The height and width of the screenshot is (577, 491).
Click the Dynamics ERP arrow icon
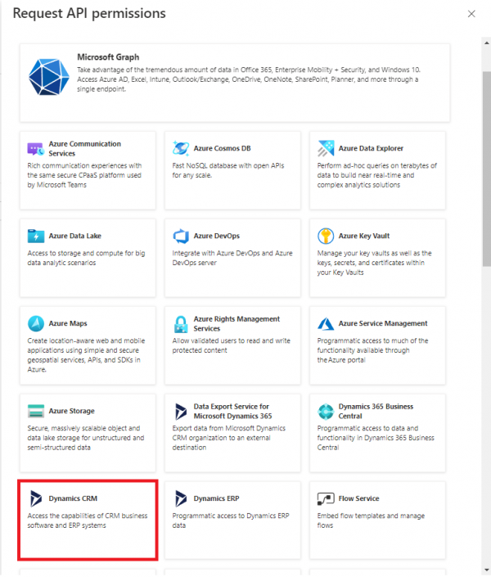coord(180,498)
